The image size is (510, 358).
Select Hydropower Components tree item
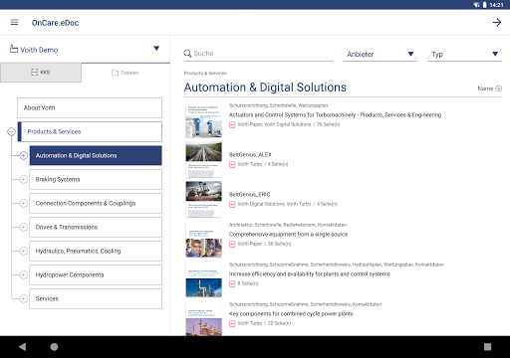click(96, 274)
